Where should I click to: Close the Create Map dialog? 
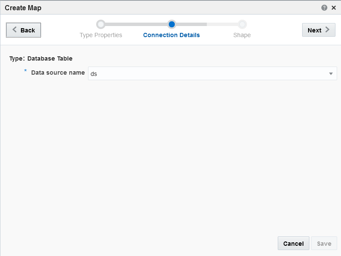coord(334,8)
